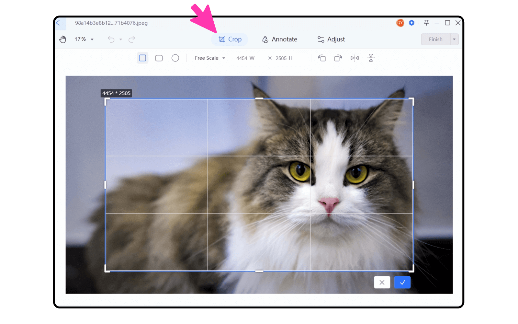This screenshot has height=324, width=518.
Task: Switch to the Adjust tab
Action: (331, 39)
